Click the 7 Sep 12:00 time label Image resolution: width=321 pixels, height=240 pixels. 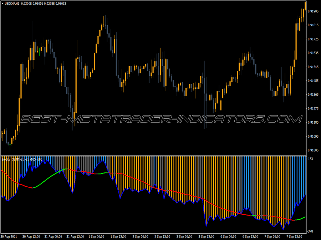(x=294, y=237)
